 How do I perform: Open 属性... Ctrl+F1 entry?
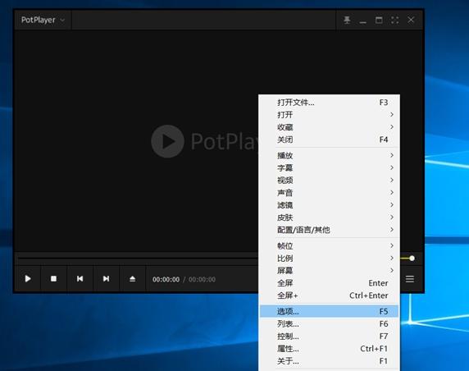[x=329, y=349]
